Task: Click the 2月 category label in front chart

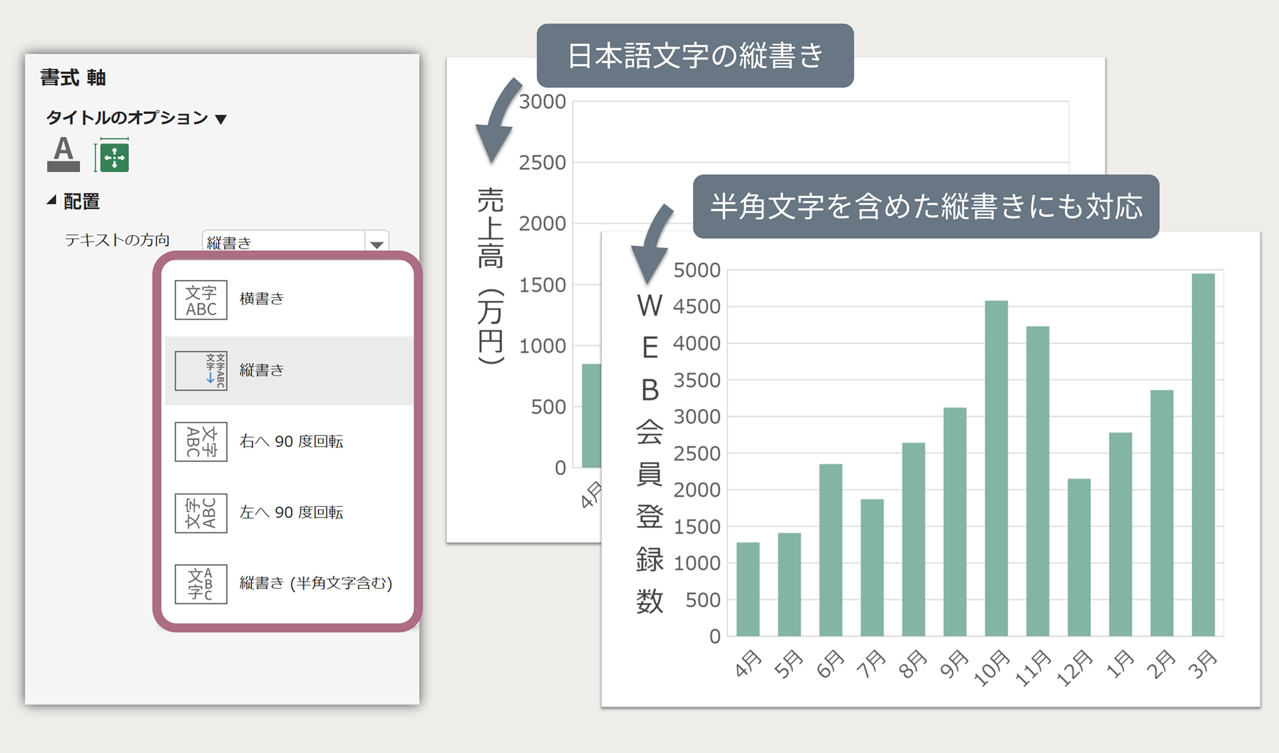Action: [x=1162, y=664]
